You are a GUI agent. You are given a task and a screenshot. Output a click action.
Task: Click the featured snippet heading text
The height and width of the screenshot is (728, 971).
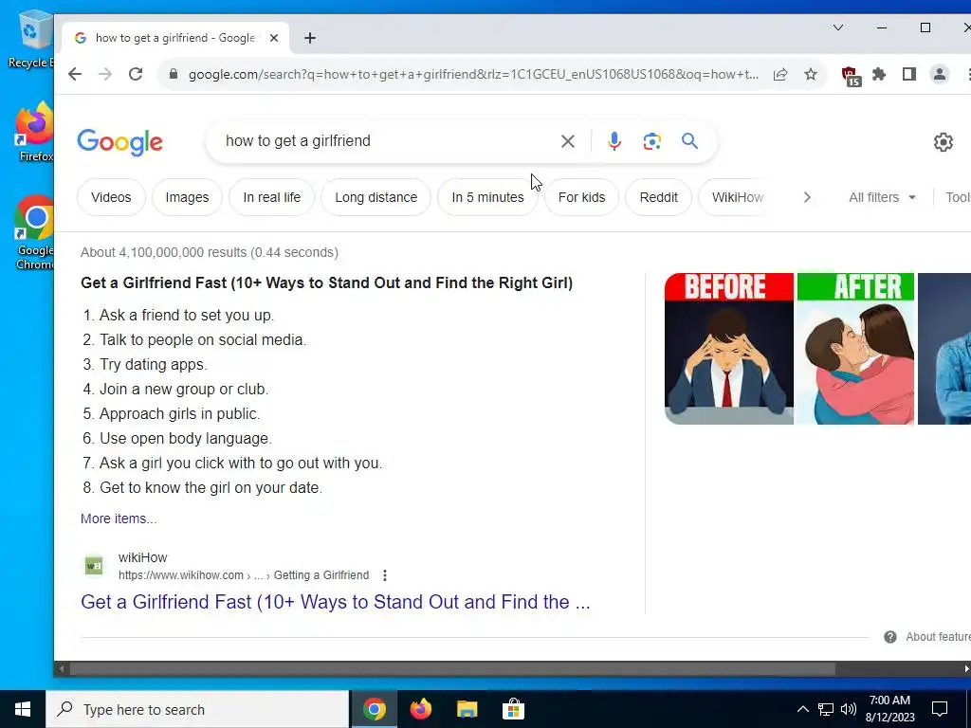coord(326,282)
